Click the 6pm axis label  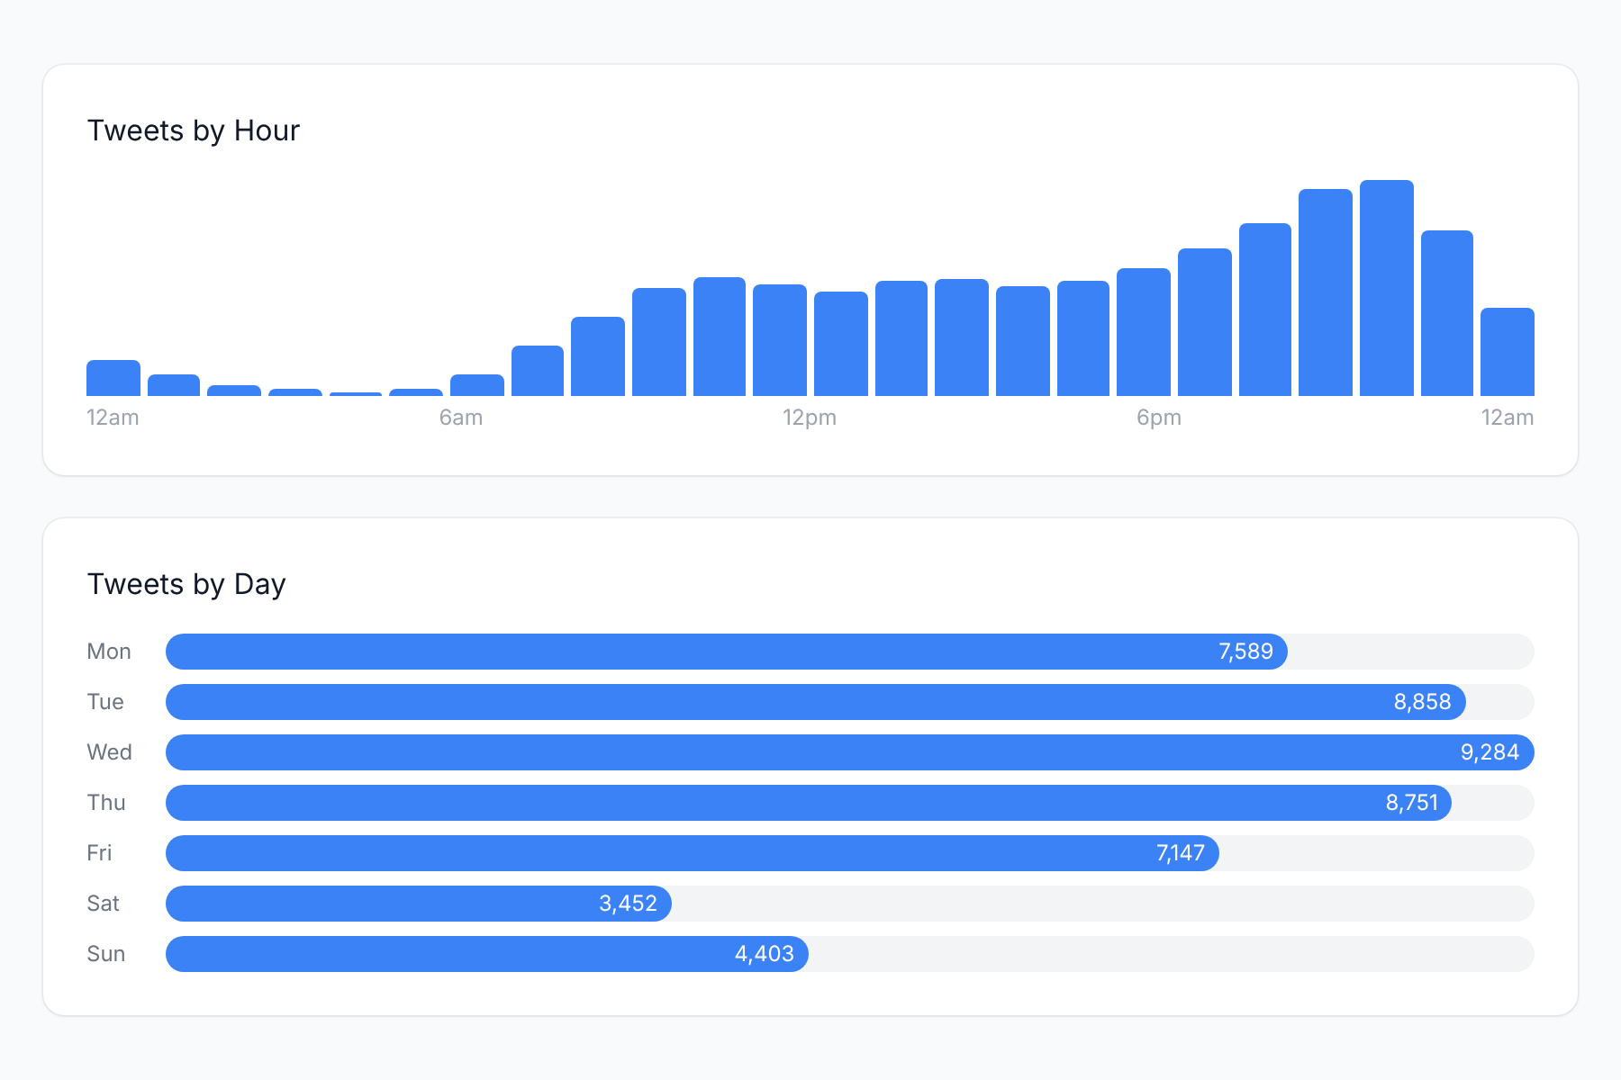click(1159, 418)
